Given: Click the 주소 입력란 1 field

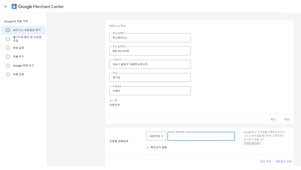Looking at the screenshot, I should tap(150, 38).
